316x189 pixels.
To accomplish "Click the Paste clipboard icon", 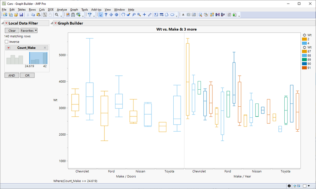I will pos(38,15).
